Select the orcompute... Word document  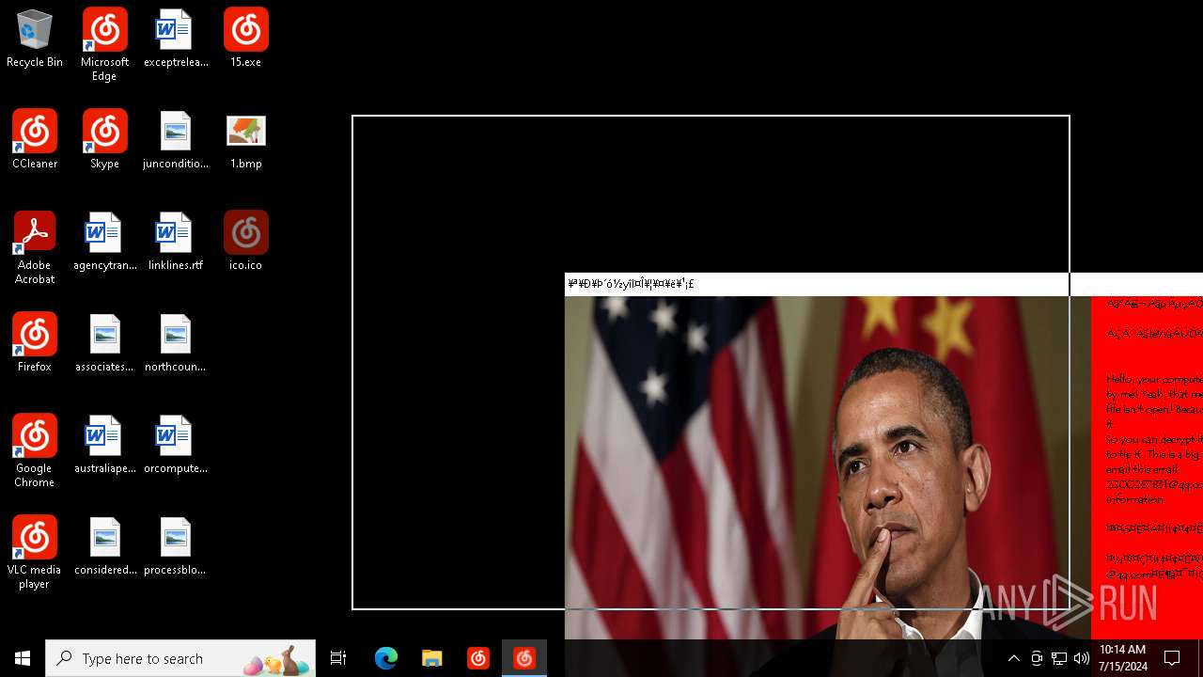click(176, 446)
